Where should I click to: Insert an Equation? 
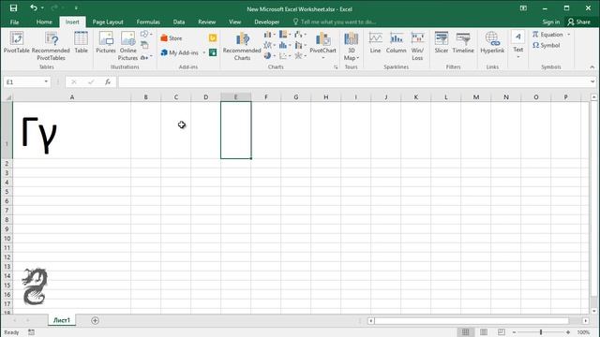[547, 35]
